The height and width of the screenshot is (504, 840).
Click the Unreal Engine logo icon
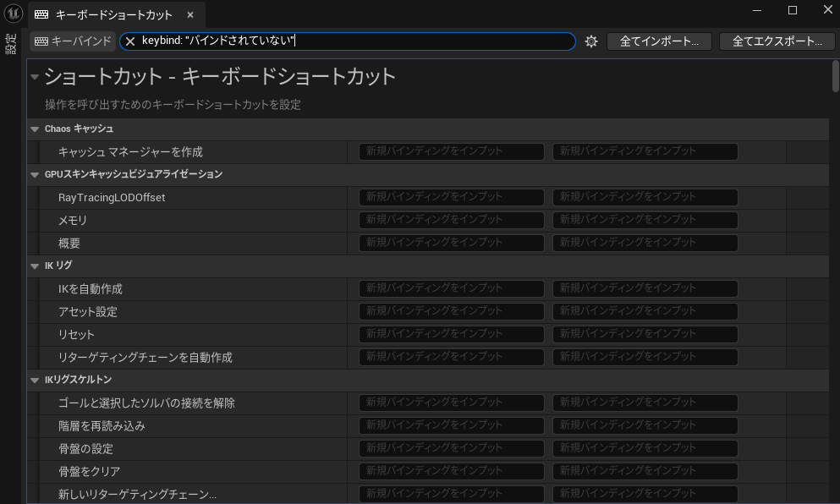pyautogui.click(x=13, y=14)
